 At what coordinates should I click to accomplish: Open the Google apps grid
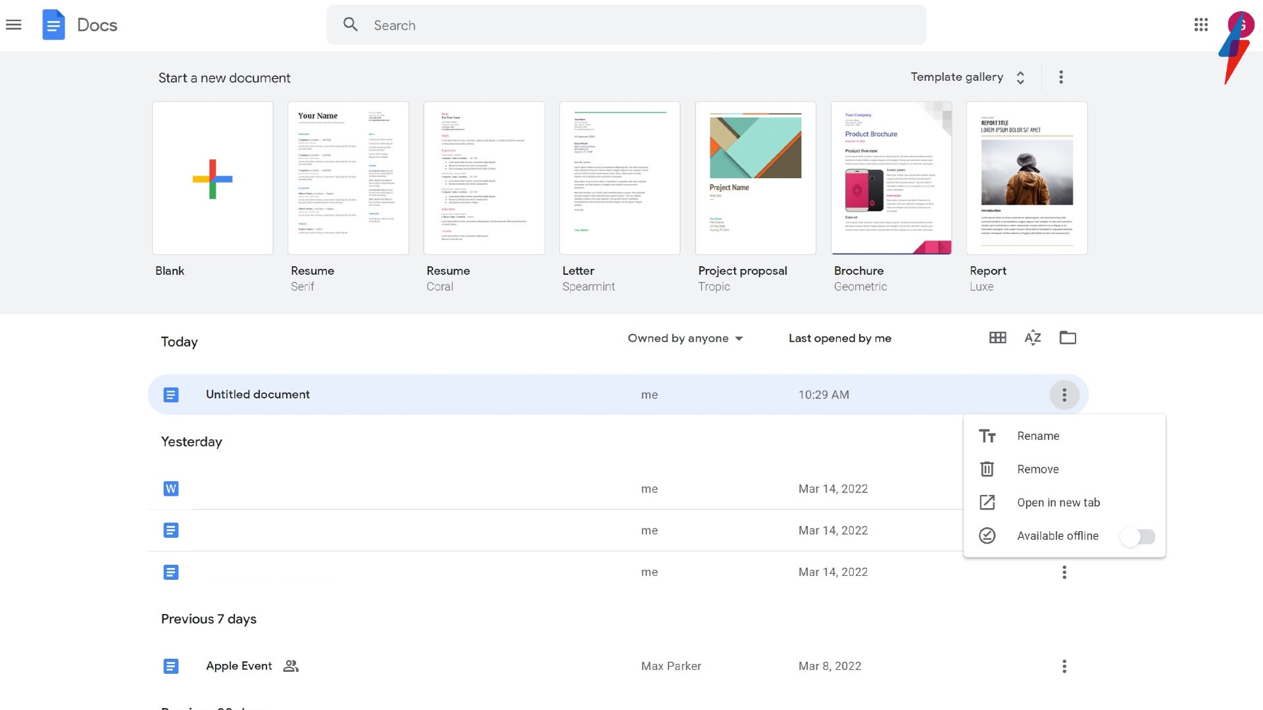(x=1201, y=25)
